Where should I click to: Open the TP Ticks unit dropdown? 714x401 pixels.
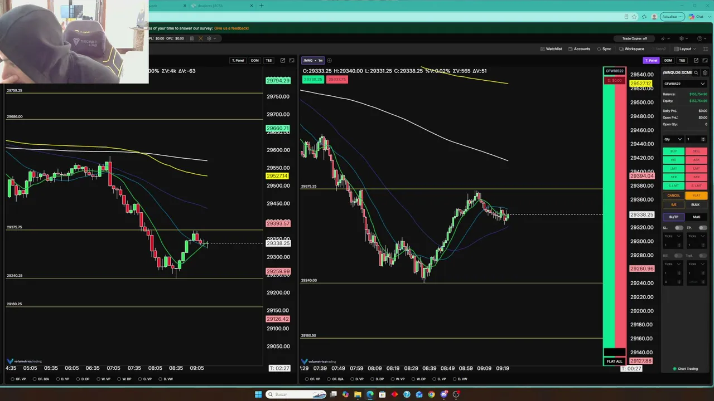tap(697, 236)
